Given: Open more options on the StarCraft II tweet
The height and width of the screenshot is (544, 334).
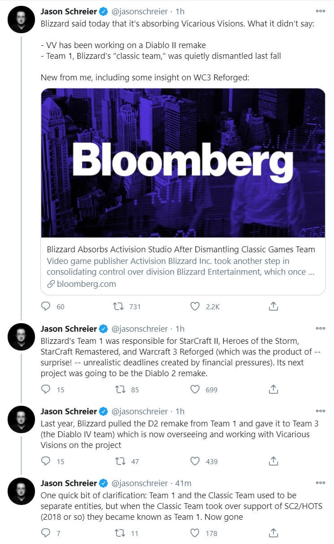Looking at the screenshot, I should (x=320, y=328).
